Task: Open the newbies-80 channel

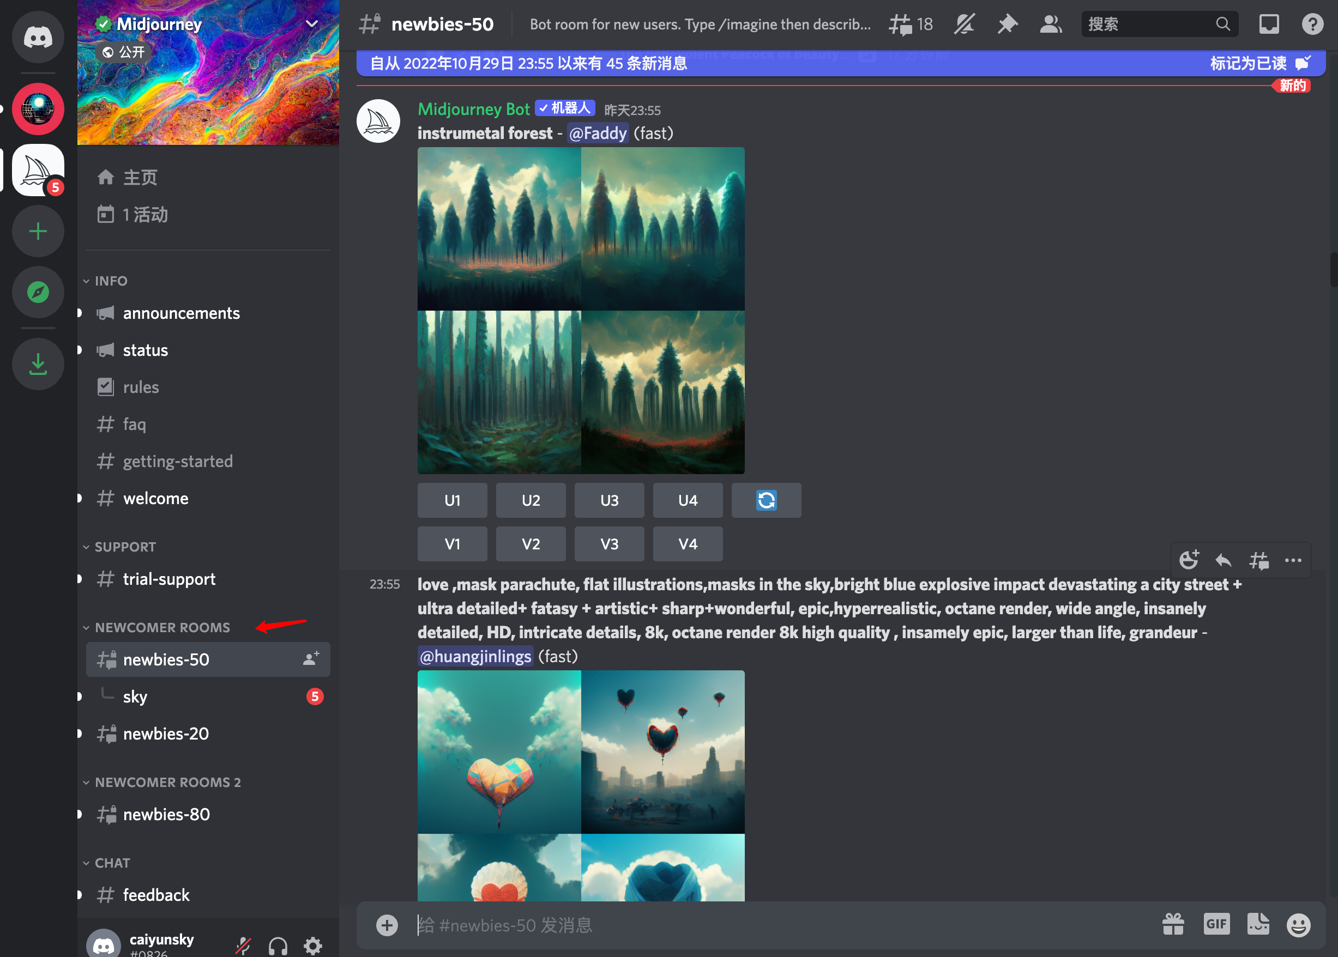Action: coord(208,814)
